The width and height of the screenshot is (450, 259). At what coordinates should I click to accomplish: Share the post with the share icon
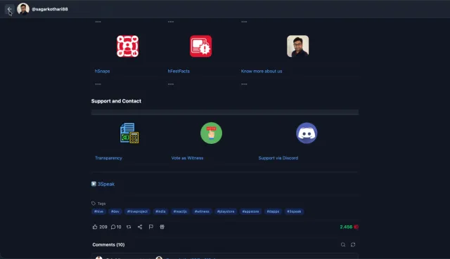pos(140,227)
